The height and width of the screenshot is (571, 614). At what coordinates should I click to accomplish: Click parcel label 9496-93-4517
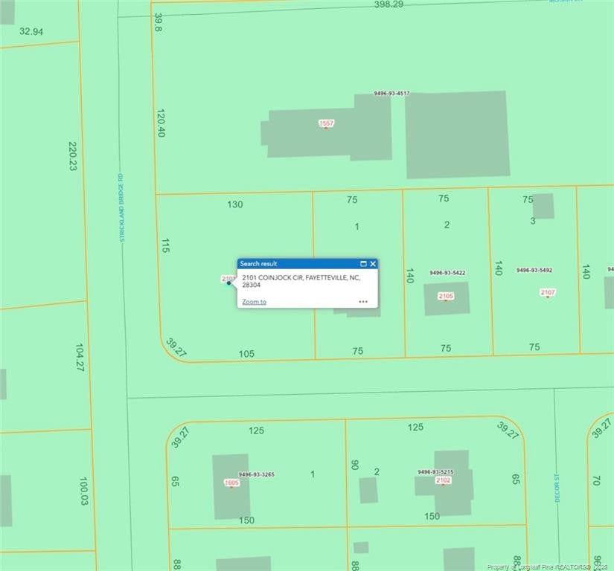391,93
